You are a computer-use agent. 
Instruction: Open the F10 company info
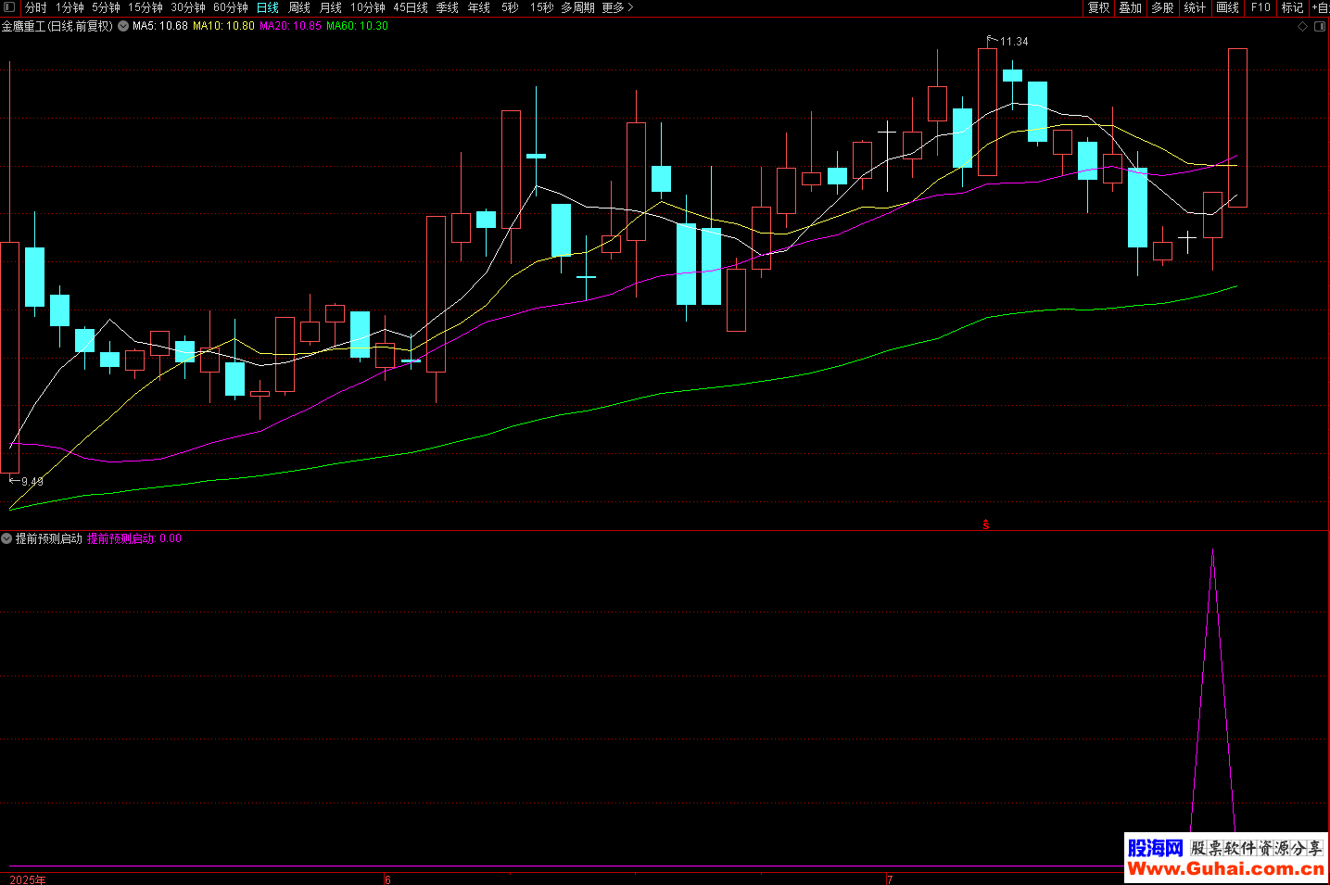[x=1260, y=7]
